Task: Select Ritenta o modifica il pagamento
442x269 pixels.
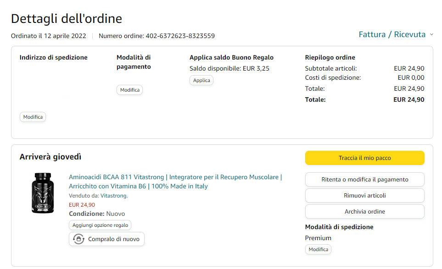Action: (364, 180)
